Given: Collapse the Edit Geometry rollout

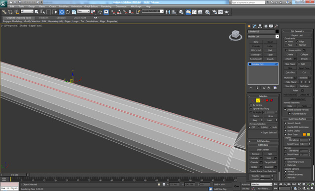Looking at the screenshot, I should [297, 32].
